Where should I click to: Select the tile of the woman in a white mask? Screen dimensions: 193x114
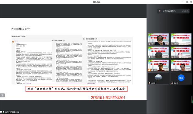pyautogui.click(x=181, y=52)
